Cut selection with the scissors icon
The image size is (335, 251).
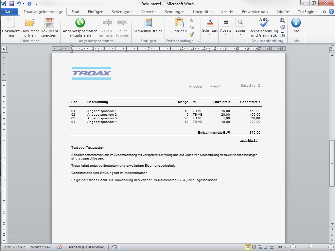pos(191,20)
